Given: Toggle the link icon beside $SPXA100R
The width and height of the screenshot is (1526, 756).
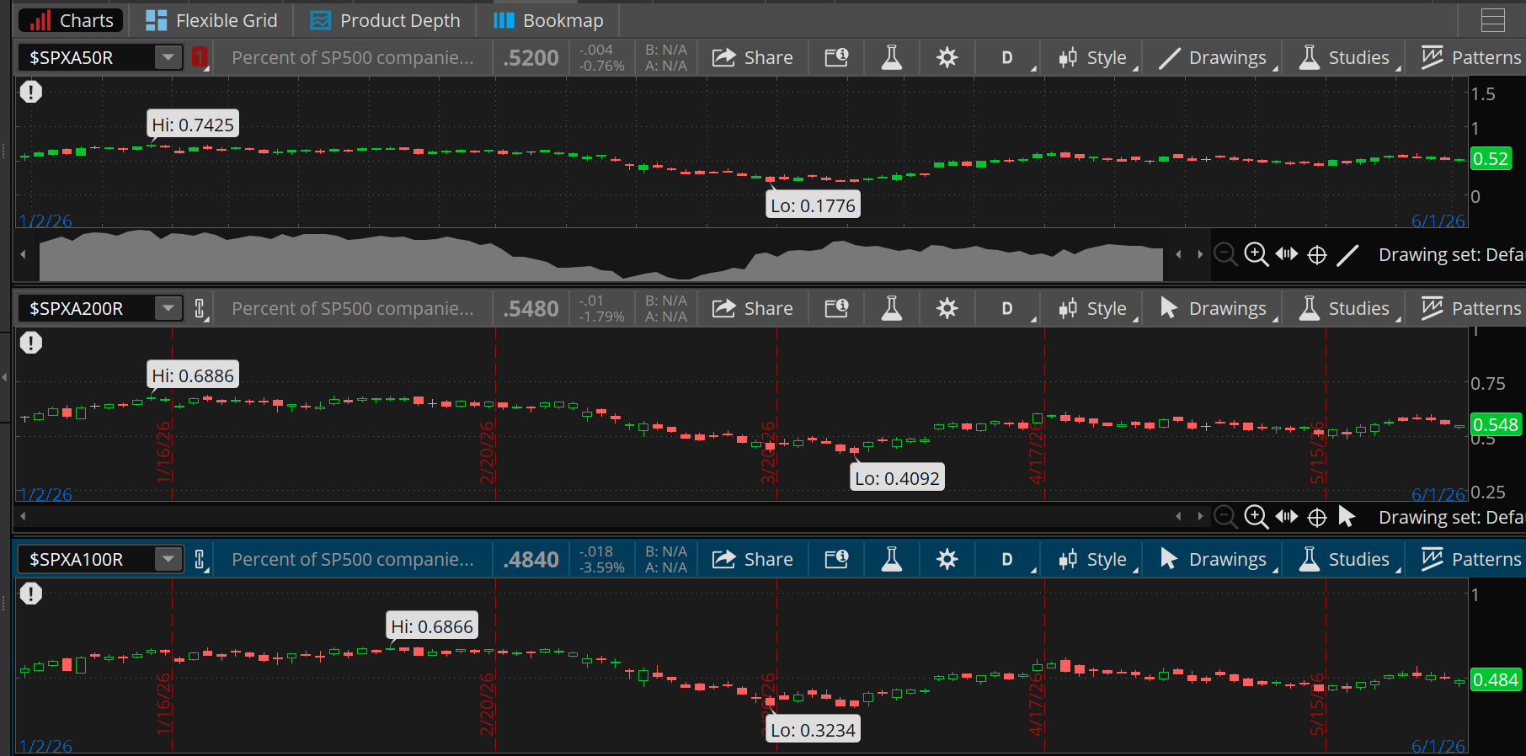Looking at the screenshot, I should [x=200, y=559].
